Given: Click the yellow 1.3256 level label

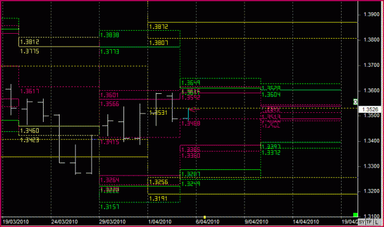Looking at the screenshot, I should point(159,182).
